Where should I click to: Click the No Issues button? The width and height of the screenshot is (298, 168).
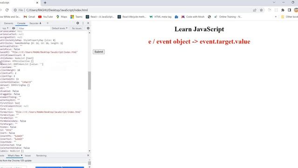pyautogui.click(x=76, y=28)
